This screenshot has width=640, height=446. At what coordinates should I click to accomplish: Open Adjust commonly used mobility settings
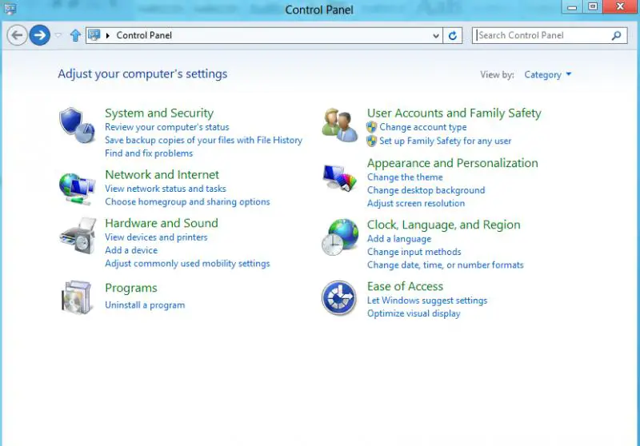(x=187, y=263)
